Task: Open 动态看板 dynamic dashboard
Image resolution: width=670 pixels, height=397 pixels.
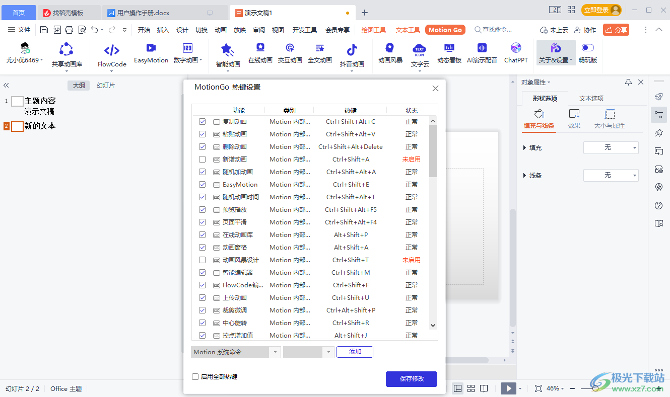Action: tap(449, 53)
